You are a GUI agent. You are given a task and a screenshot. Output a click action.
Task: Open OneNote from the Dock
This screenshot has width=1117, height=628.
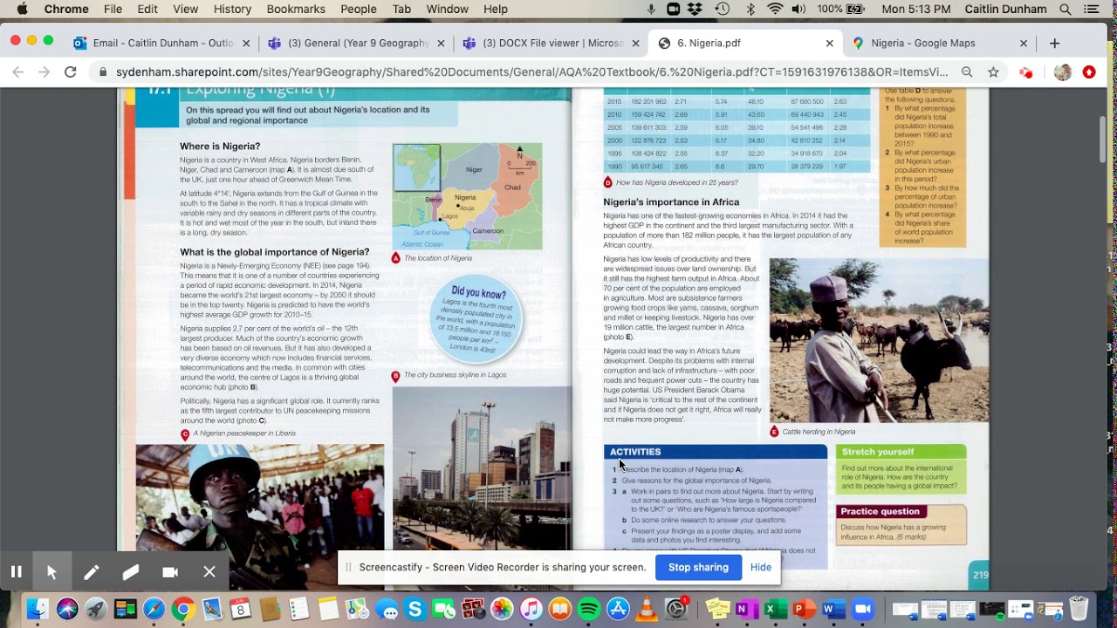click(747, 609)
